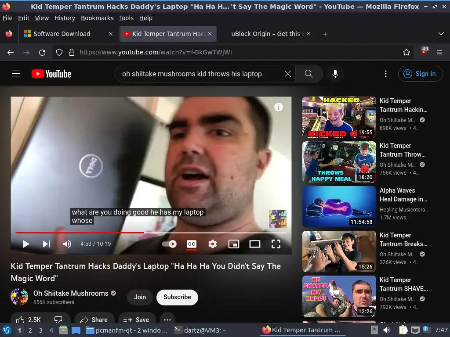The height and width of the screenshot is (337, 450).
Task: Open Oh Shiitake Mushrooms channel name link
Action: pyautogui.click(x=71, y=293)
